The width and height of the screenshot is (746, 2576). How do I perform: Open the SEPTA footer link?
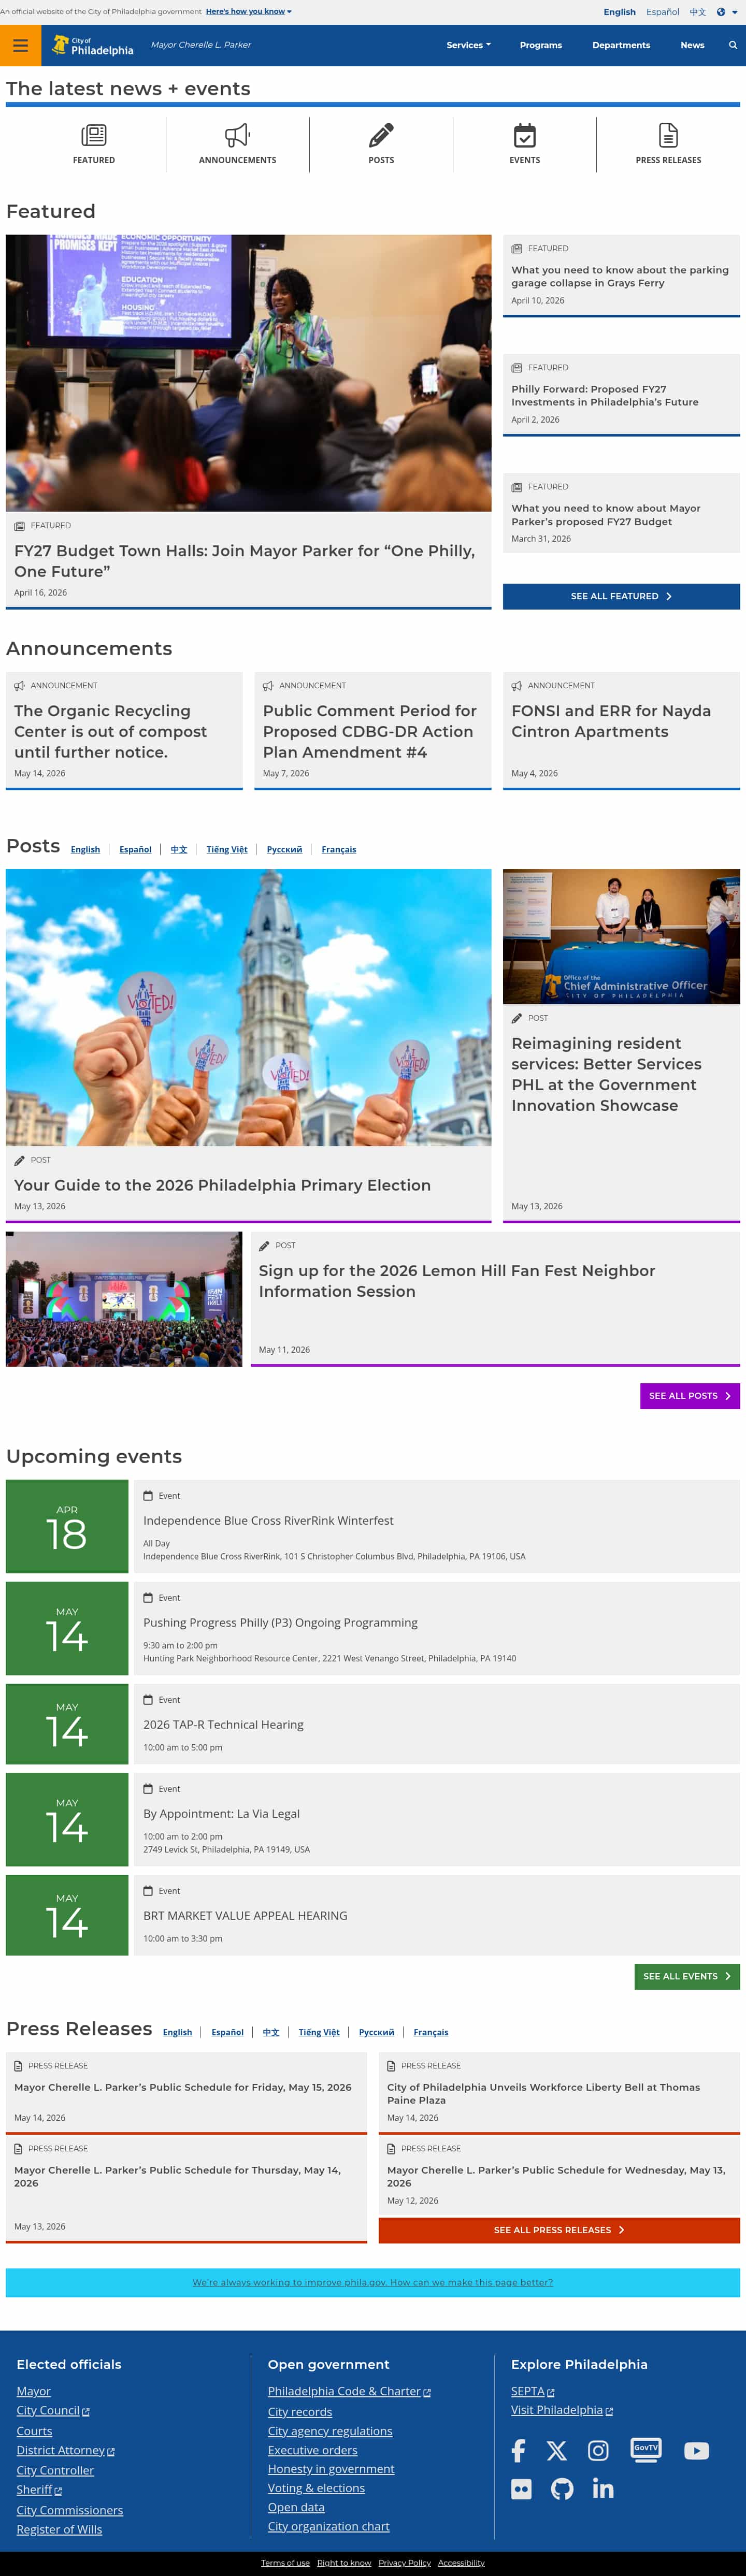pyautogui.click(x=532, y=2391)
